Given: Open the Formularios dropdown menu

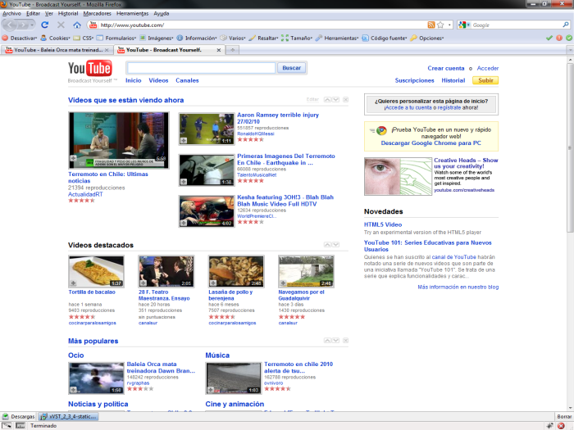Looking at the screenshot, I should click(116, 38).
